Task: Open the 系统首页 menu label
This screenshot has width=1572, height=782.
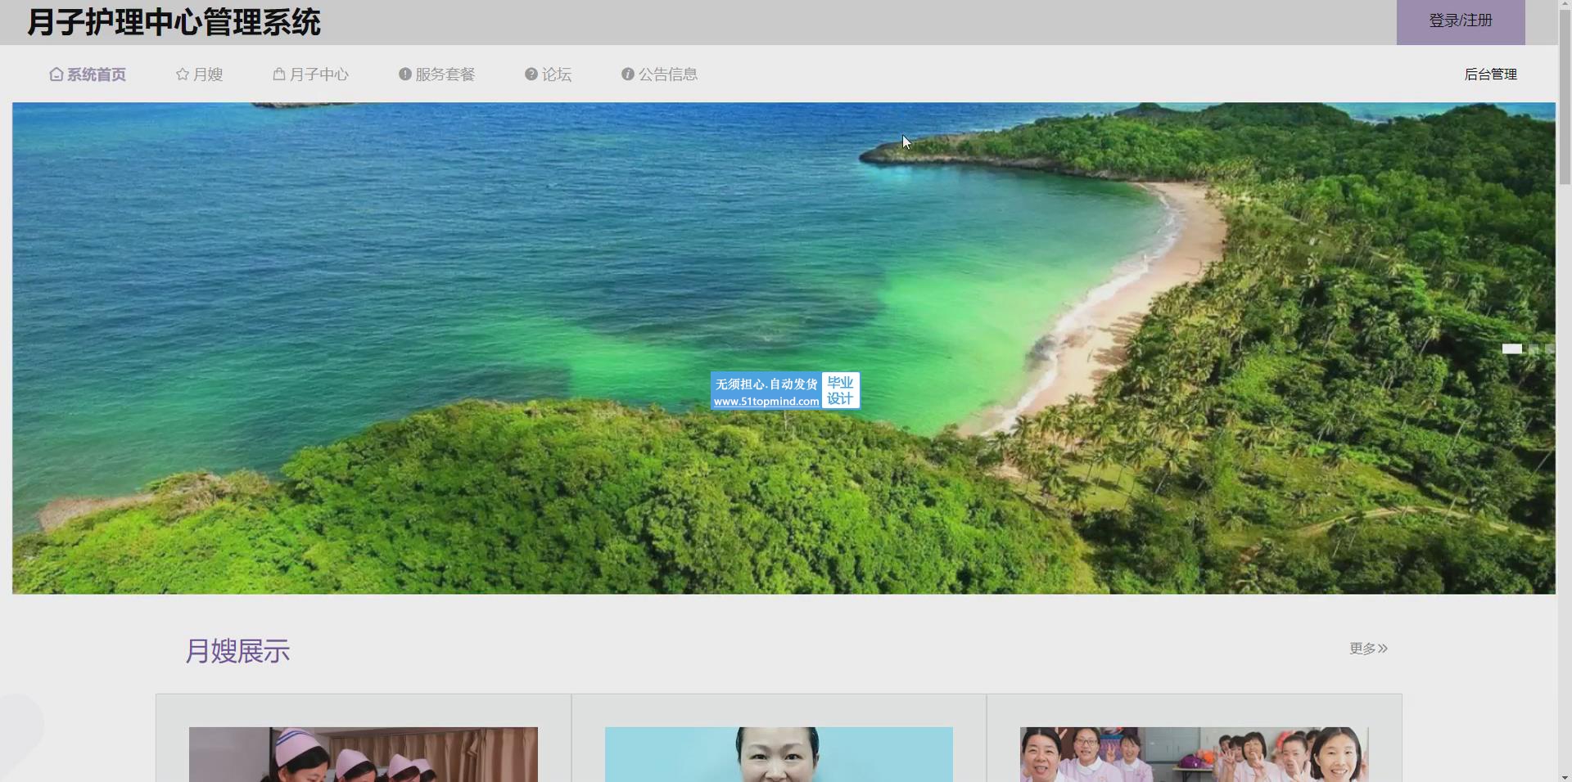Action: point(97,74)
